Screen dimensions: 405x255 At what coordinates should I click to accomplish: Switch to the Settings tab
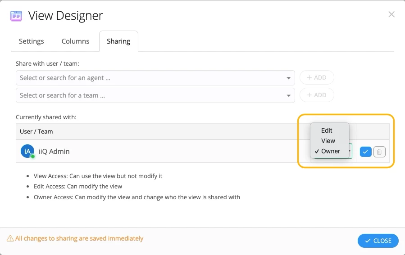32,41
